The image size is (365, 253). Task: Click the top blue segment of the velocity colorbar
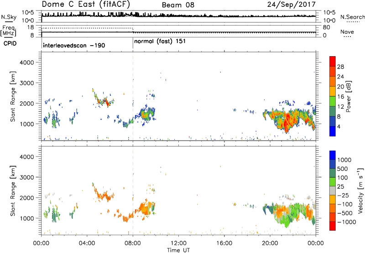pyautogui.click(x=333, y=155)
